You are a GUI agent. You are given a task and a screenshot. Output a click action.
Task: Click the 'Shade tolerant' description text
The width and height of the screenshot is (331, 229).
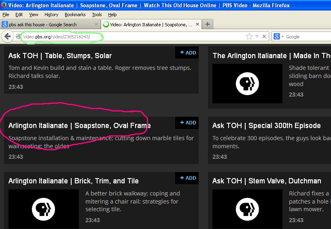click(x=310, y=76)
